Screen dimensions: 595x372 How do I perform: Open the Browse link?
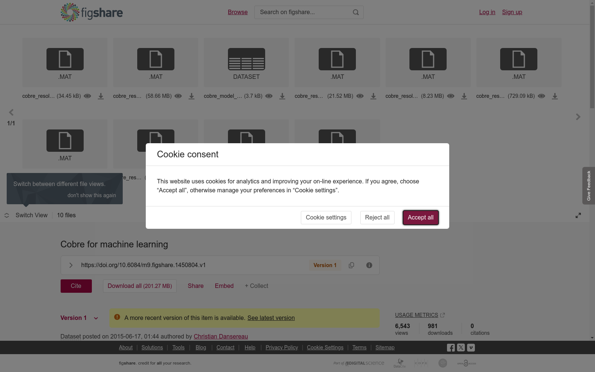[238, 12]
